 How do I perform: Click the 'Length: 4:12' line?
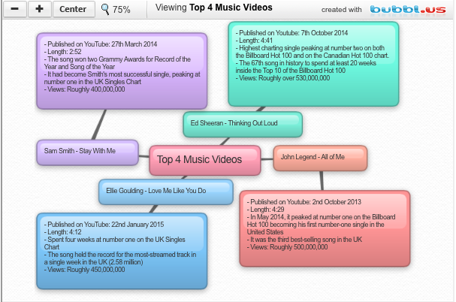point(62,232)
